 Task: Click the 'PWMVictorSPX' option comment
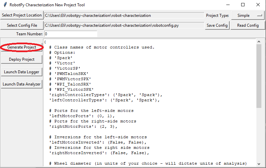click(70, 79)
